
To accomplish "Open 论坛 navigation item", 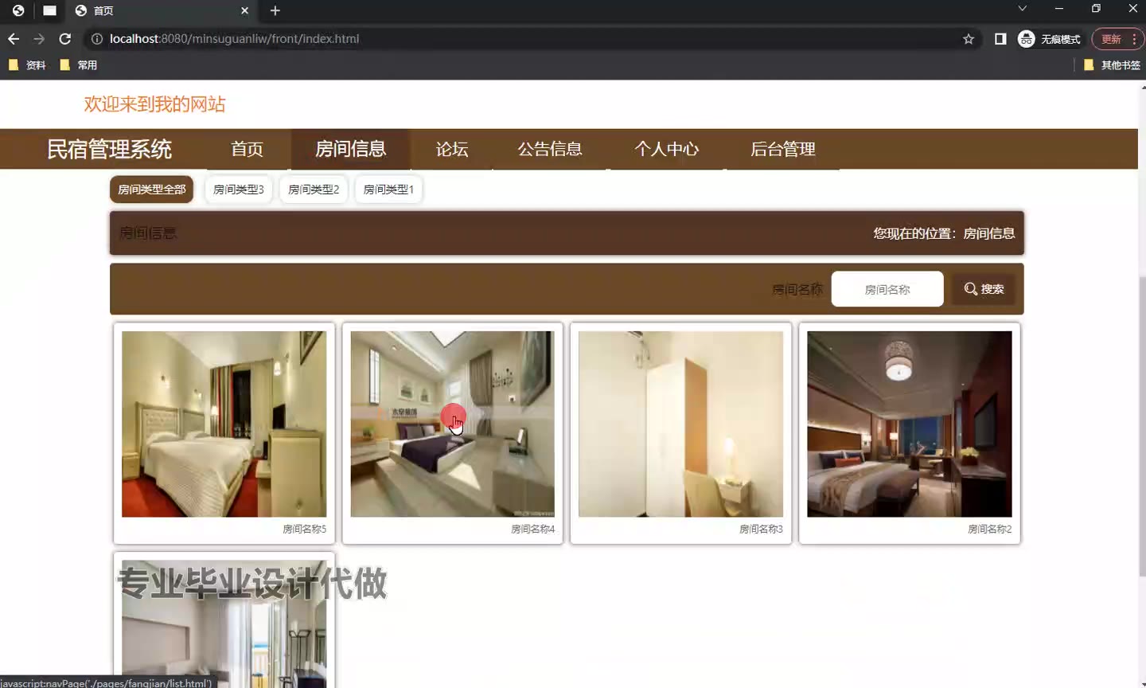I will (451, 149).
